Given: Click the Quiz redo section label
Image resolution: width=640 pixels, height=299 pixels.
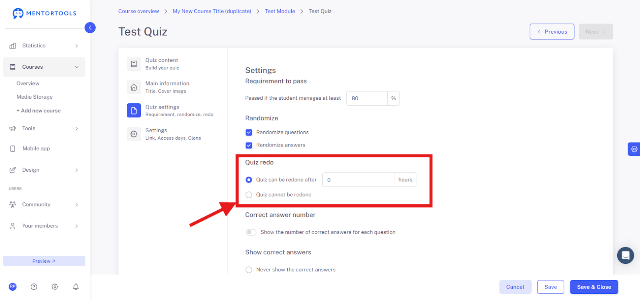Looking at the screenshot, I should point(259,162).
